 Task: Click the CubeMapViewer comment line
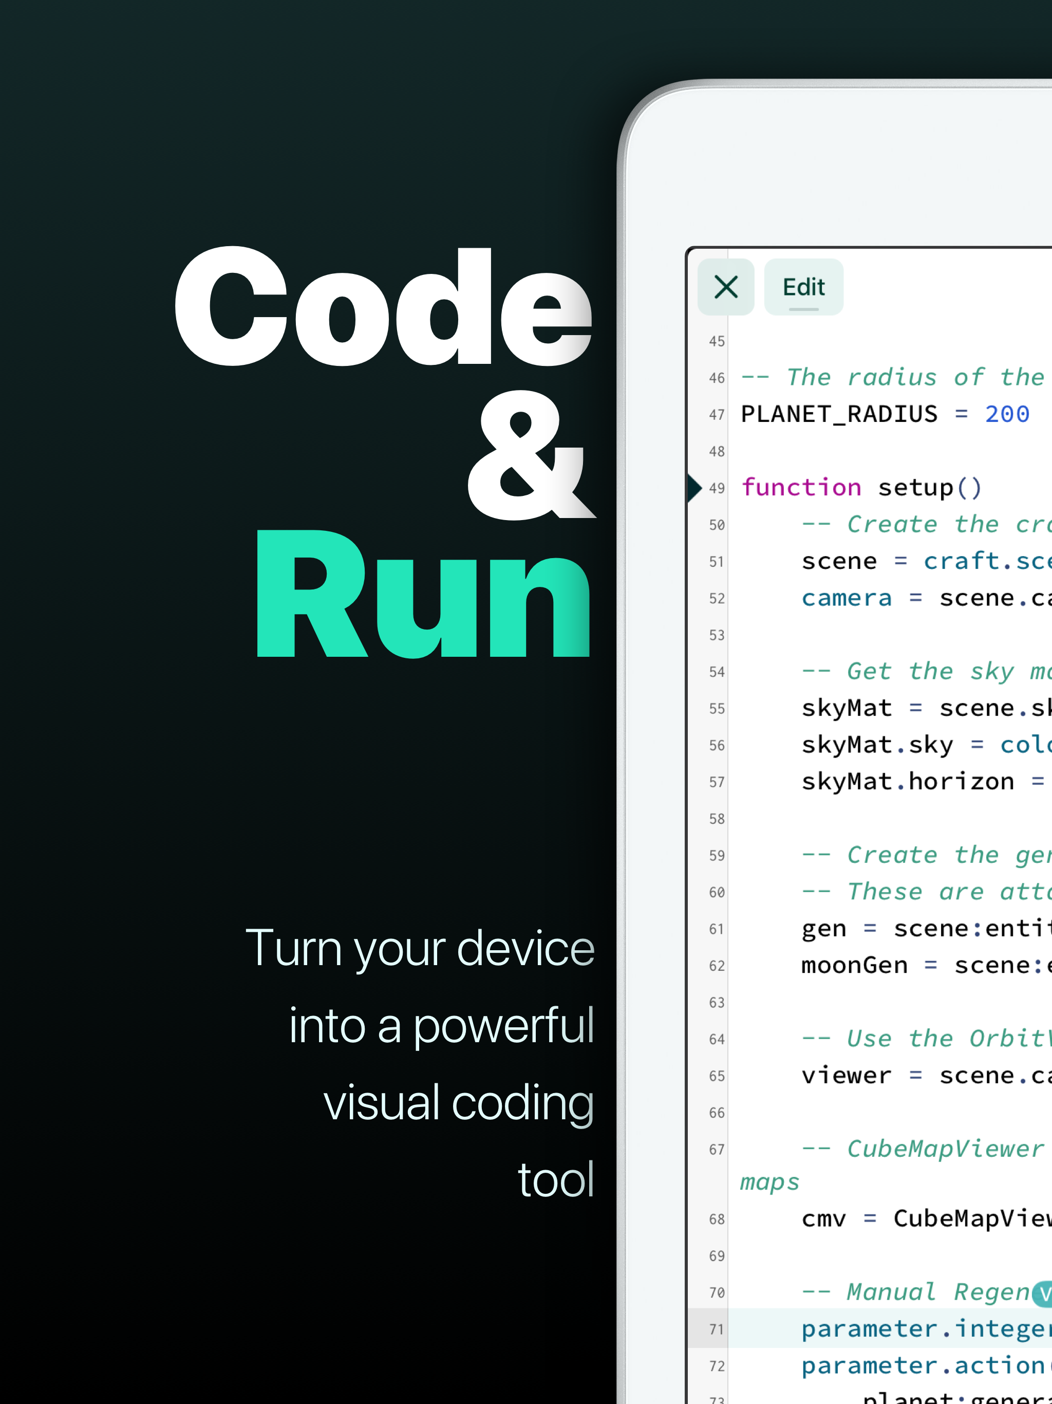point(944,1149)
